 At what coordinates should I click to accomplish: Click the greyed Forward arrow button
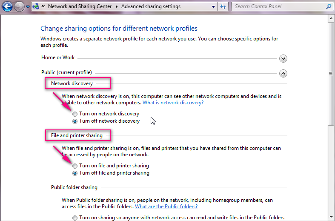[19, 6]
